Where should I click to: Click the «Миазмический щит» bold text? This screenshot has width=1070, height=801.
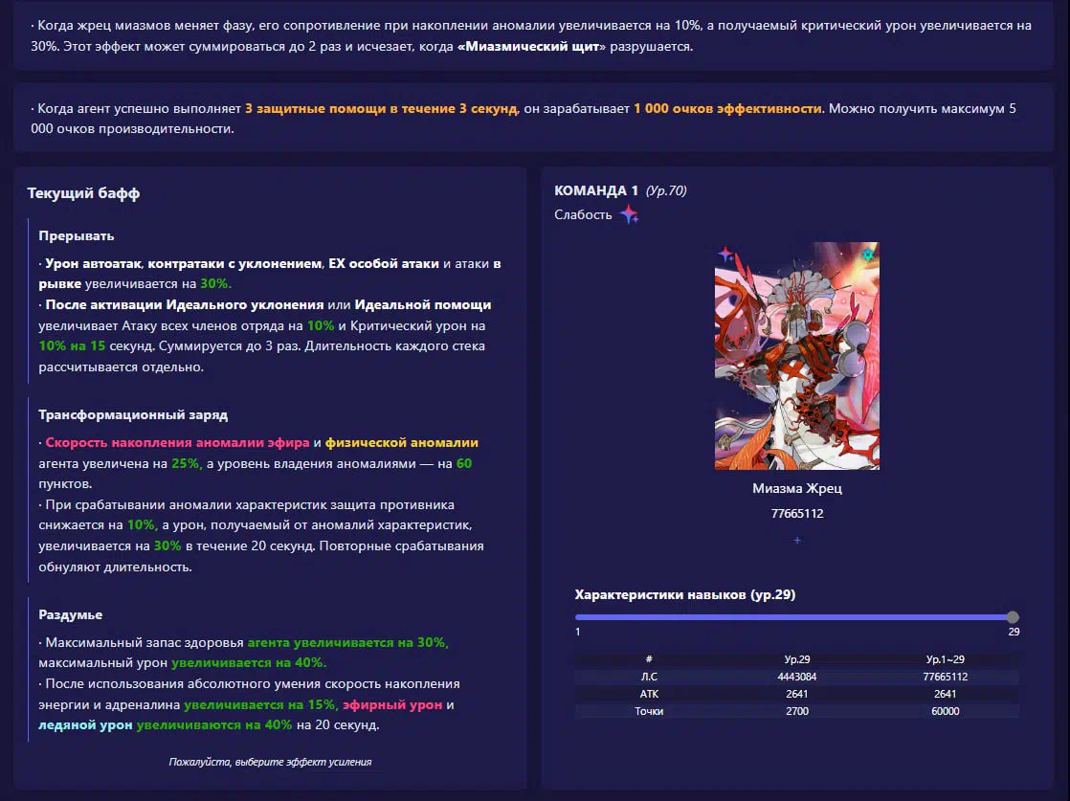[531, 46]
